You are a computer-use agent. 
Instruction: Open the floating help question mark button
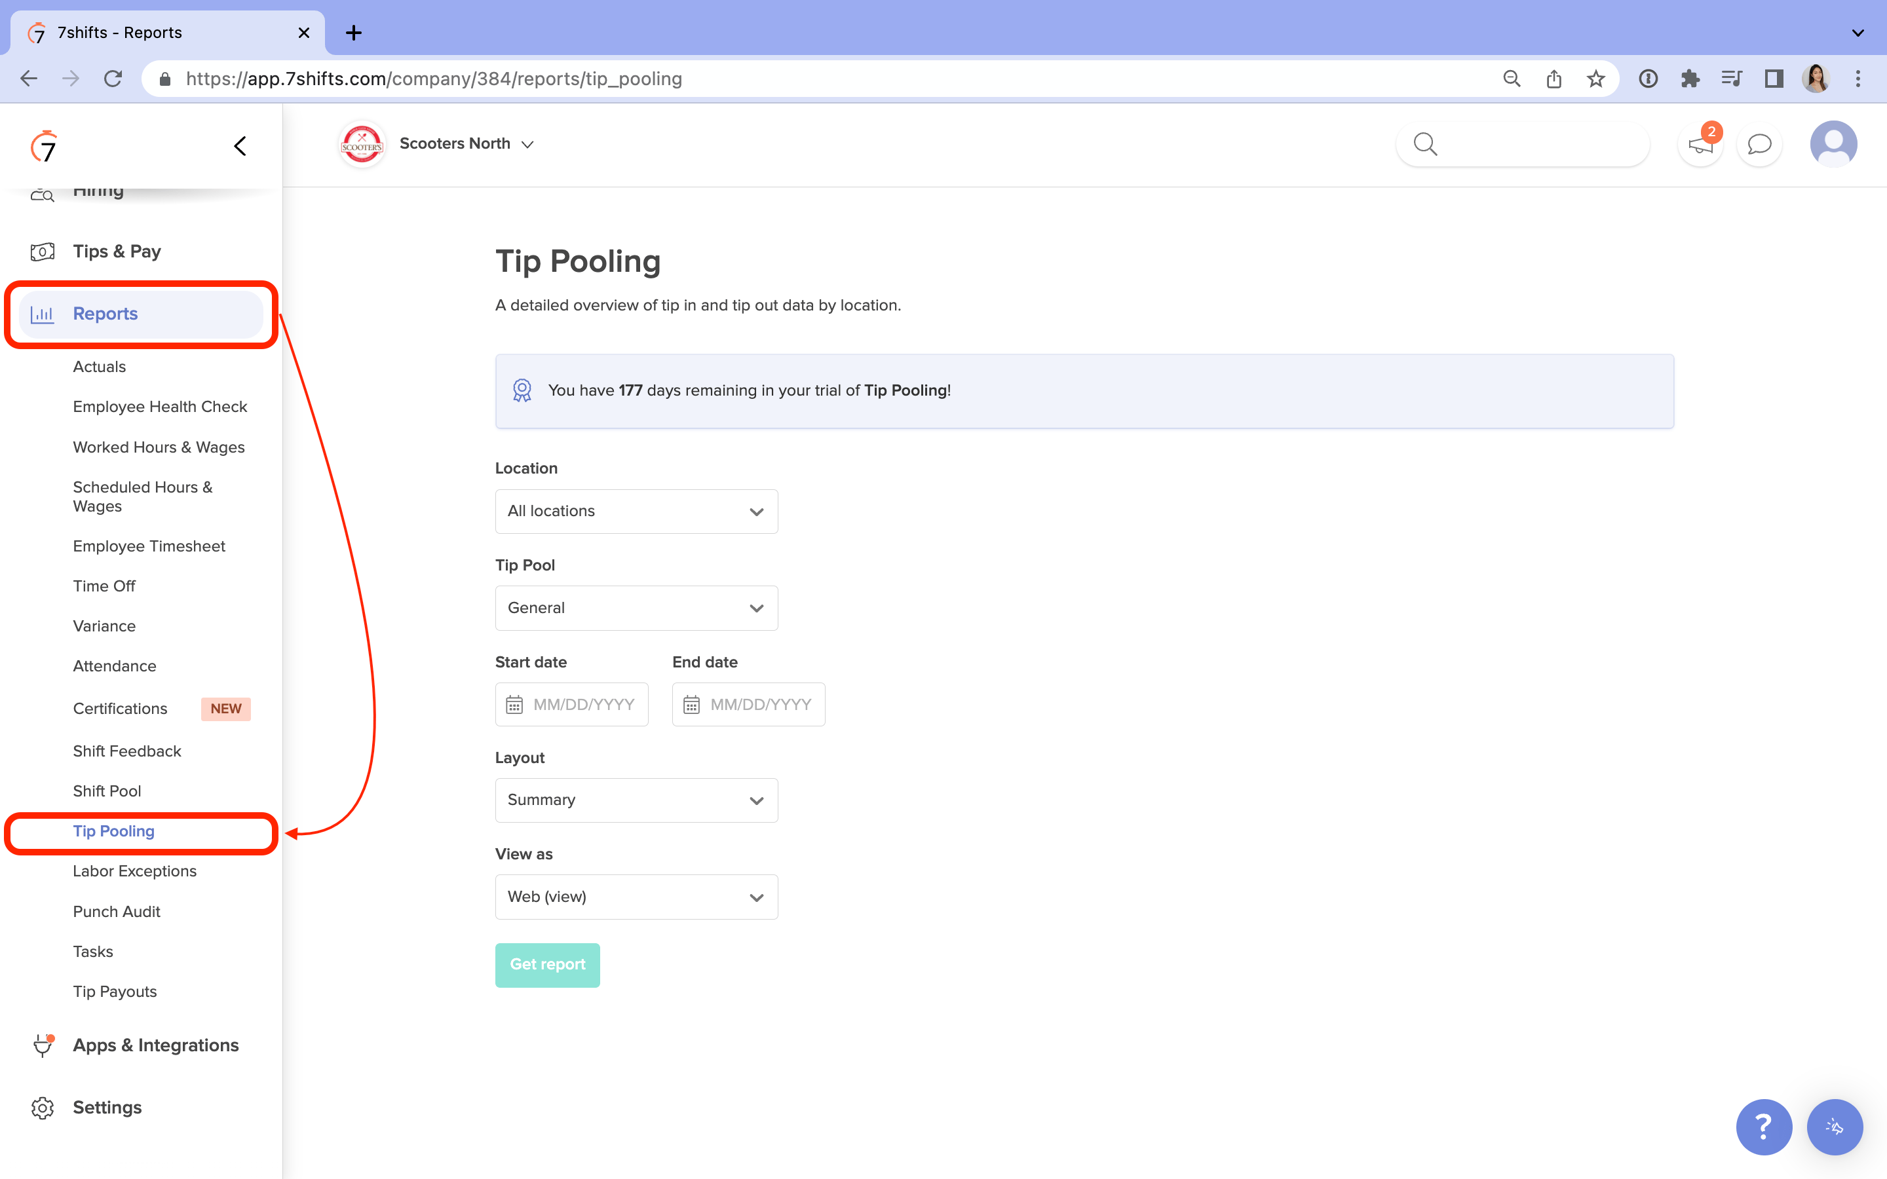[1764, 1127]
